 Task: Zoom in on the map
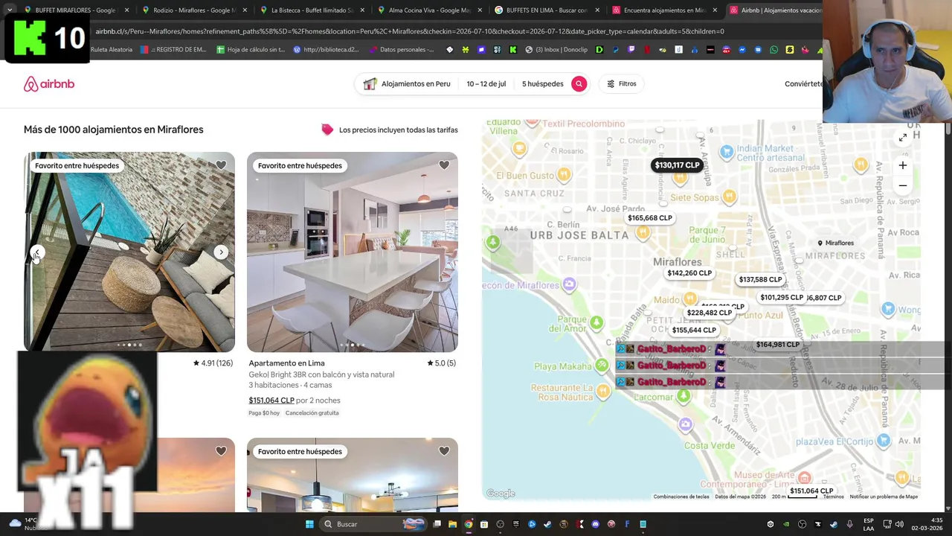(902, 166)
